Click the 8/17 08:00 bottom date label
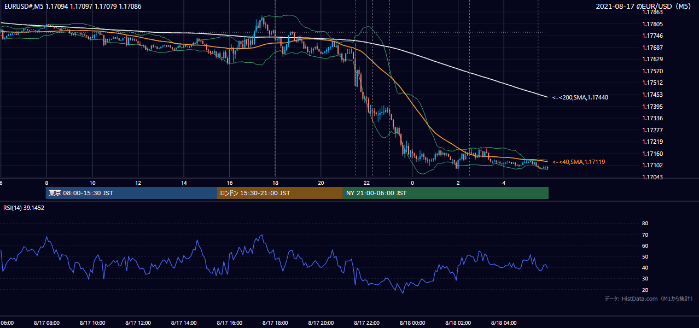The width and height of the screenshot is (699, 328). pyautogui.click(x=46, y=323)
